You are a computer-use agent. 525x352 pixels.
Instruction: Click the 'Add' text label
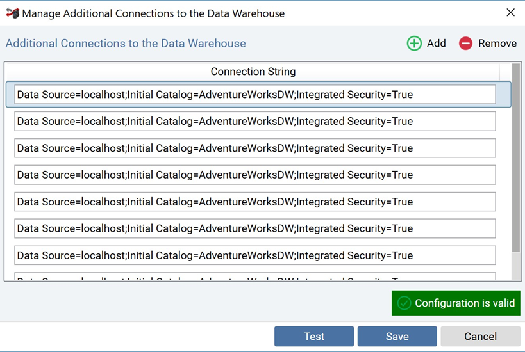[436, 44]
